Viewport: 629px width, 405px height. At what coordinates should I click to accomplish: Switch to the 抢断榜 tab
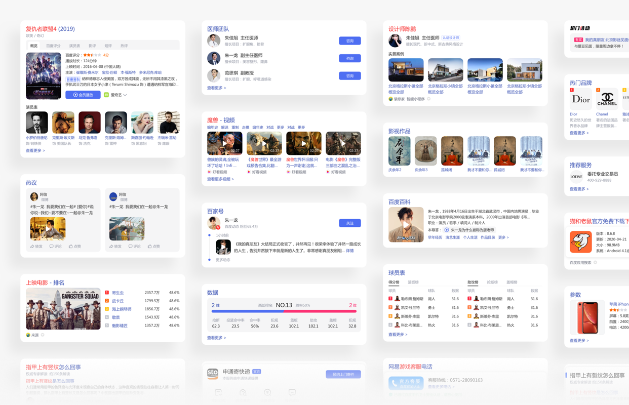tap(492, 282)
